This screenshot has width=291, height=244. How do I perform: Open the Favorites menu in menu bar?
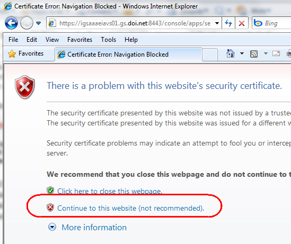[x=80, y=40]
